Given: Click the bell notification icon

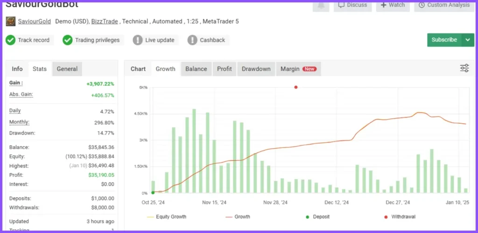Looking at the screenshot, I should (x=321, y=5).
